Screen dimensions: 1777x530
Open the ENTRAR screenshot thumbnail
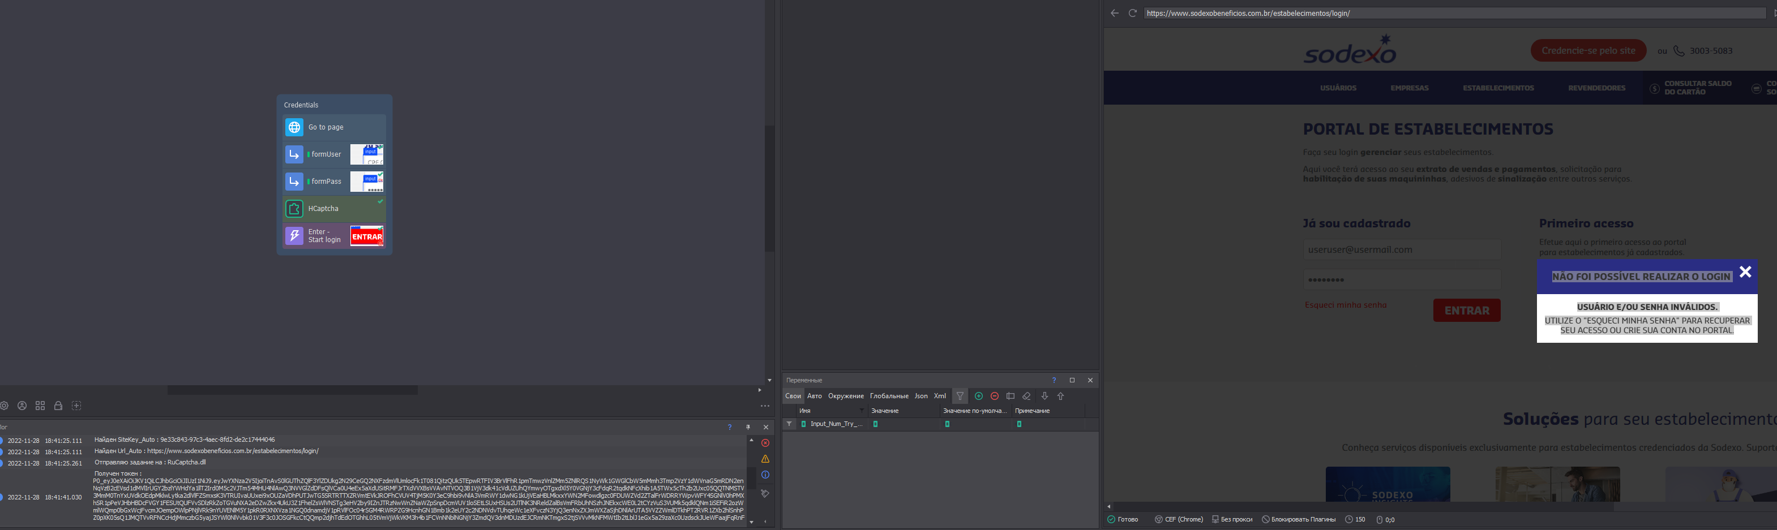366,236
